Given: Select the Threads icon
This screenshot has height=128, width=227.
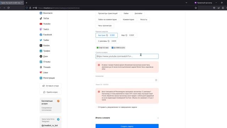Looking at the screenshot, I should click(41, 67).
